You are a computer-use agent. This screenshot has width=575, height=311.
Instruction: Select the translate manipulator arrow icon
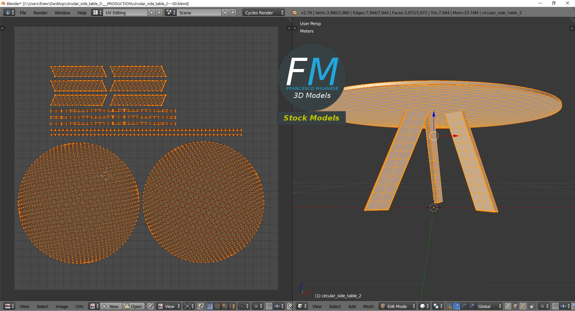click(x=456, y=306)
